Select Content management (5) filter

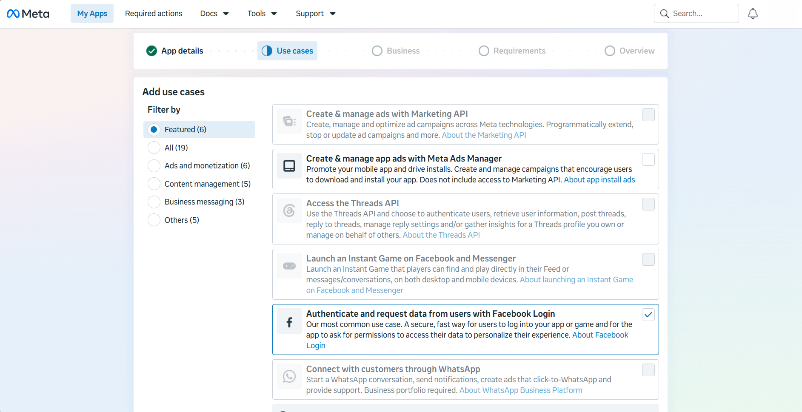pos(199,184)
